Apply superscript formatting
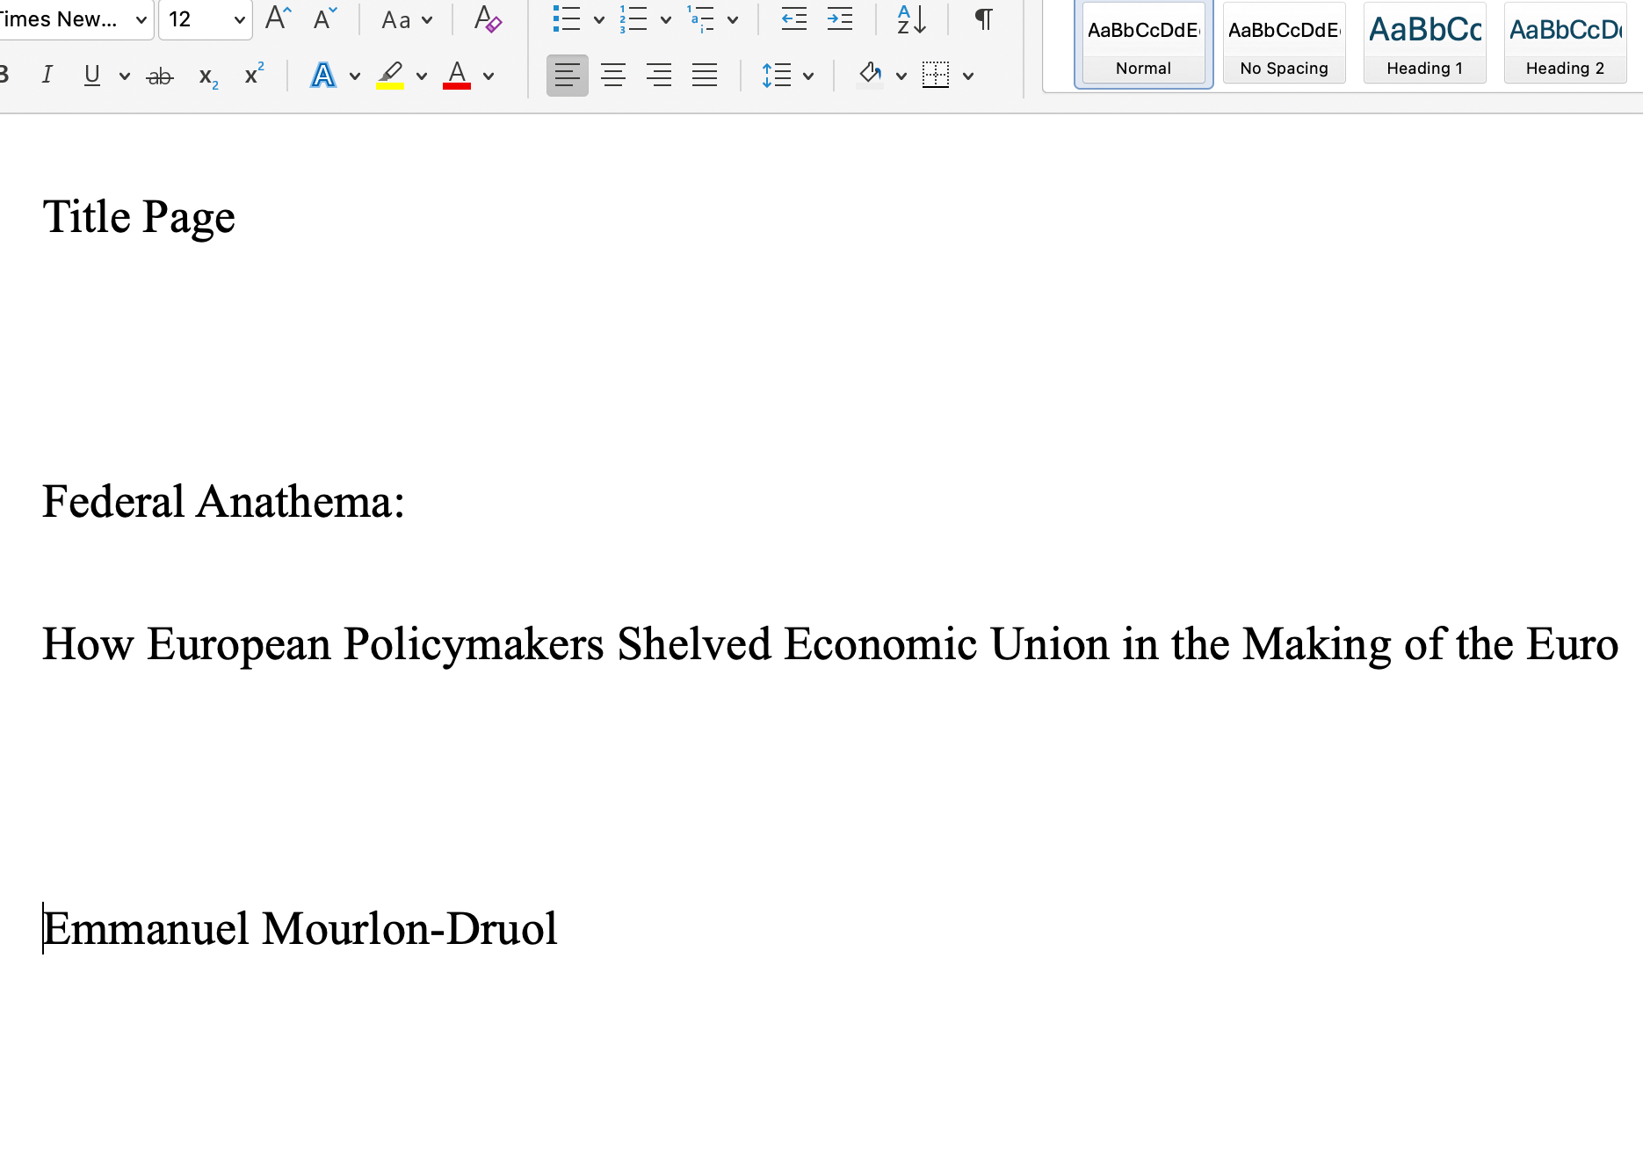 click(x=254, y=75)
